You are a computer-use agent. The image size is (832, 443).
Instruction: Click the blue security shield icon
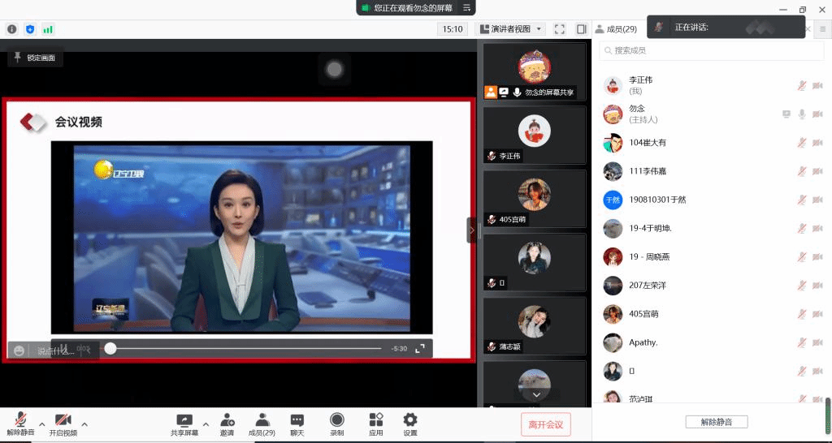(30, 29)
